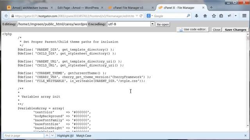
Task: Click the '$variablesArray = array(' line
Action: pos(41,108)
